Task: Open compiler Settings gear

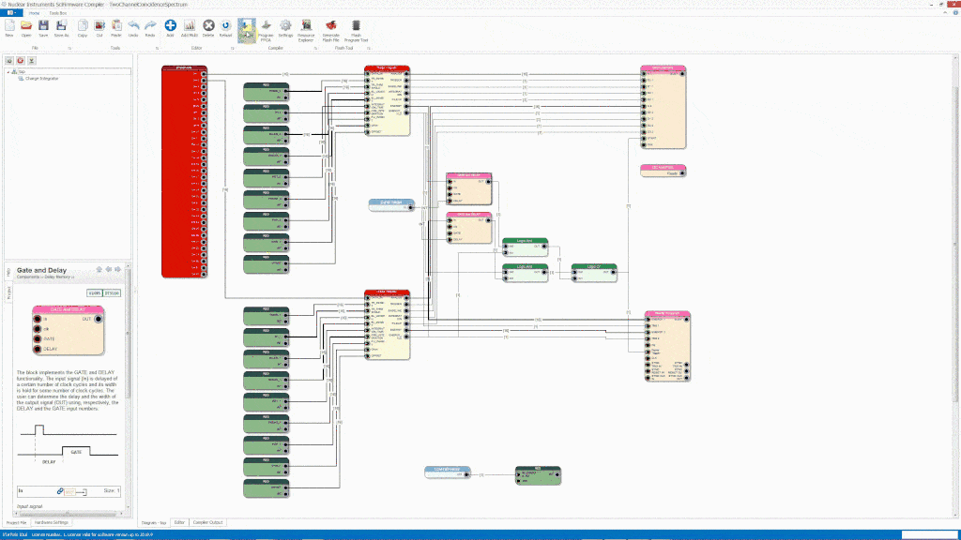Action: [285, 28]
